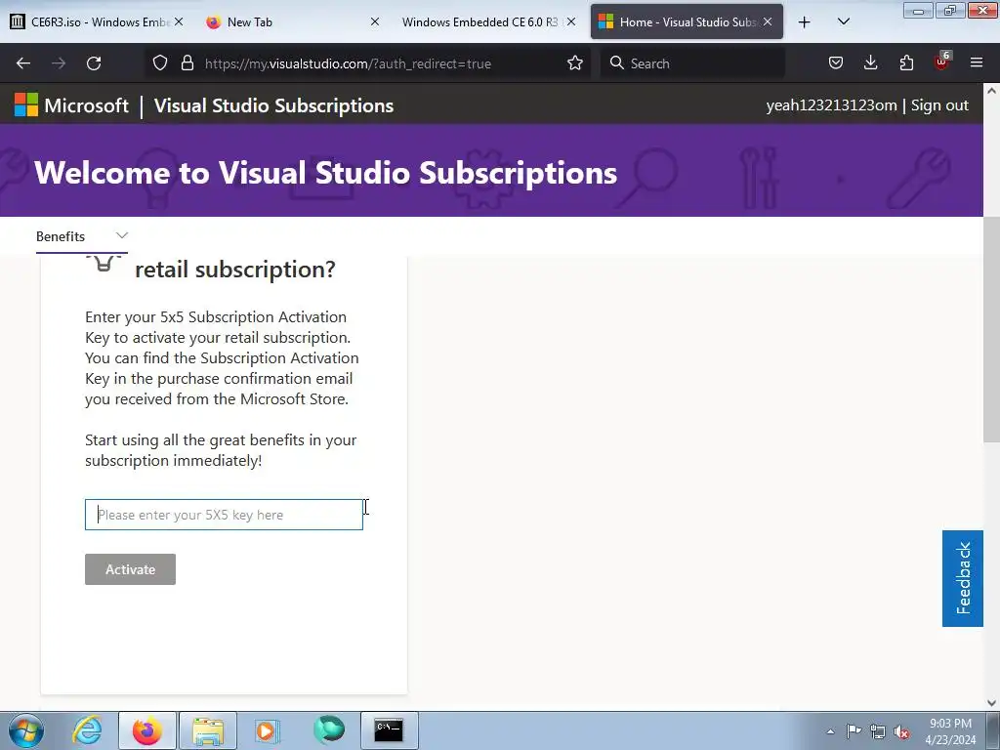
Task: Open the yeah123213123om account name
Action: pyautogui.click(x=831, y=105)
